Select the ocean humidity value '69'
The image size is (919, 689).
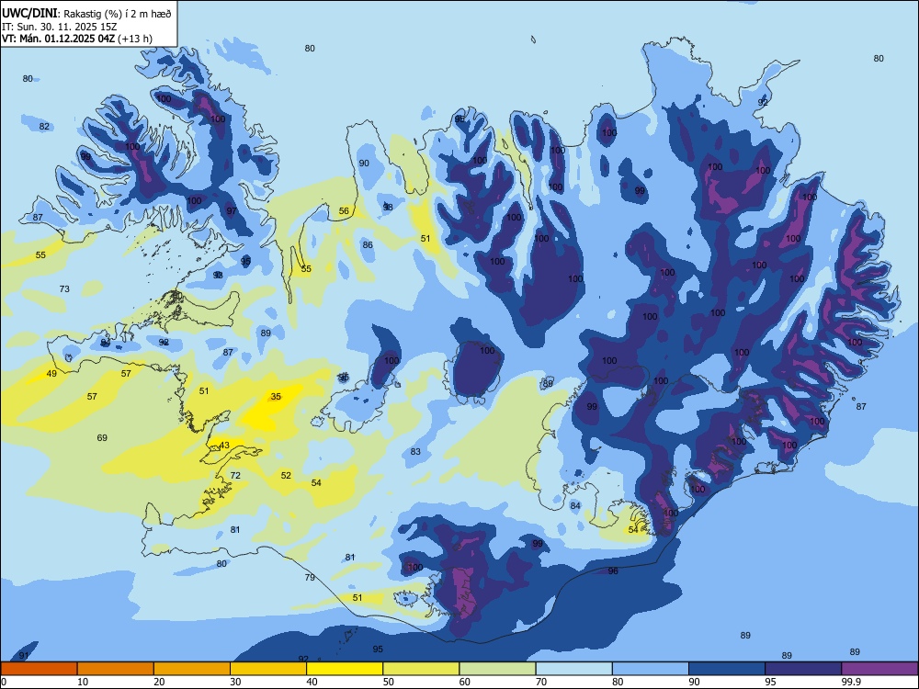[102, 437]
